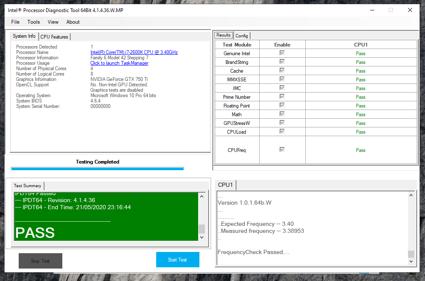
Task: Open the View menu
Action: (53, 22)
